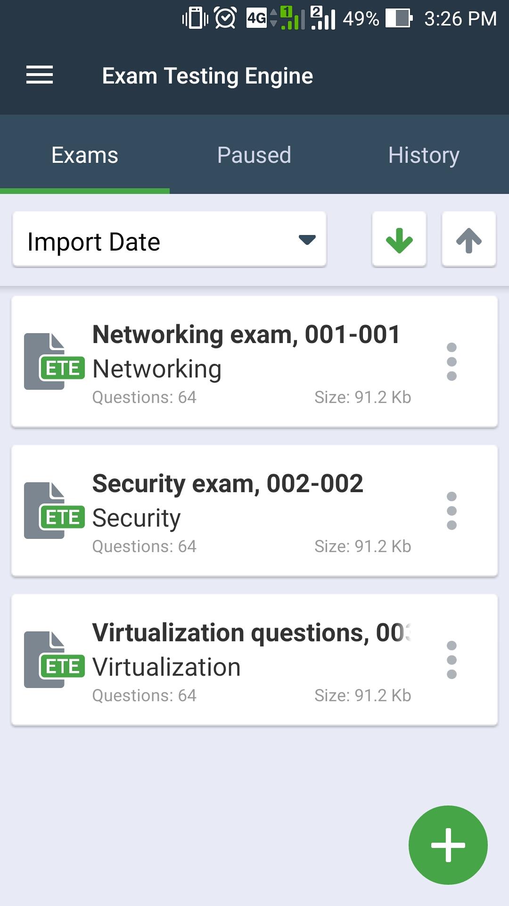The width and height of the screenshot is (509, 906).
Task: Open the Virtualization questions exam
Action: coord(252,633)
